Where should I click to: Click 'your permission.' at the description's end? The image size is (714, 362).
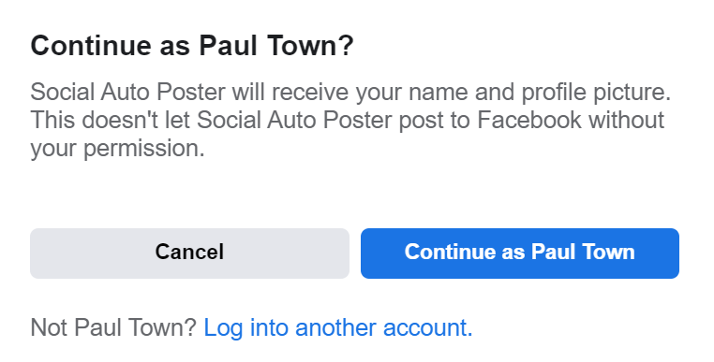[x=117, y=149]
